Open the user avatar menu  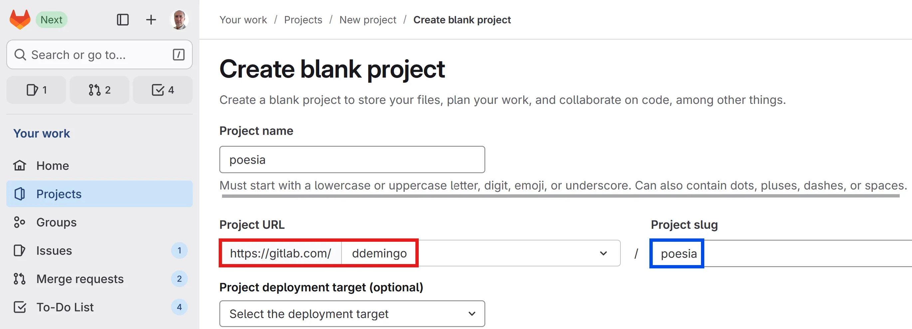179,19
